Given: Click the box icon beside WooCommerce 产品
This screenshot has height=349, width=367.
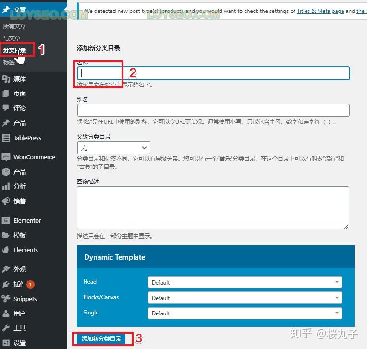Looking at the screenshot, I should pyautogui.click(x=6, y=172).
